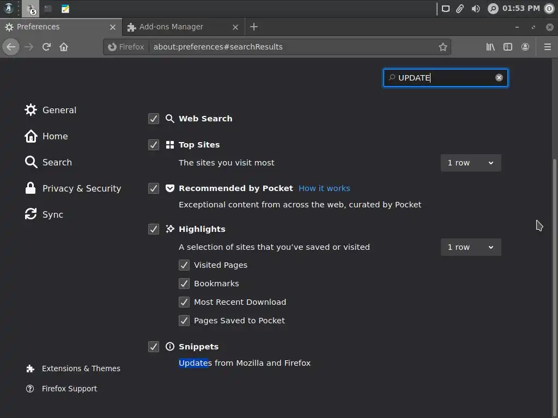Open the Library icon in the toolbar
The width and height of the screenshot is (558, 418).
click(x=490, y=47)
